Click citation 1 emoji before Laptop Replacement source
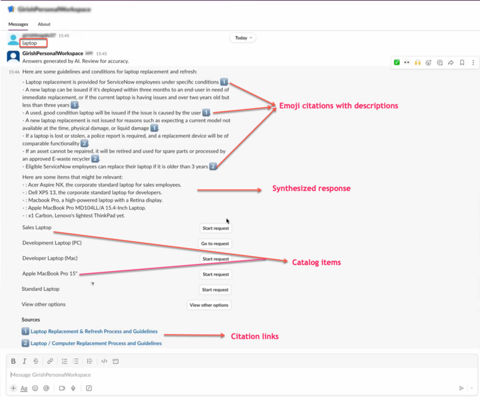The height and width of the screenshot is (397, 480). [25, 331]
